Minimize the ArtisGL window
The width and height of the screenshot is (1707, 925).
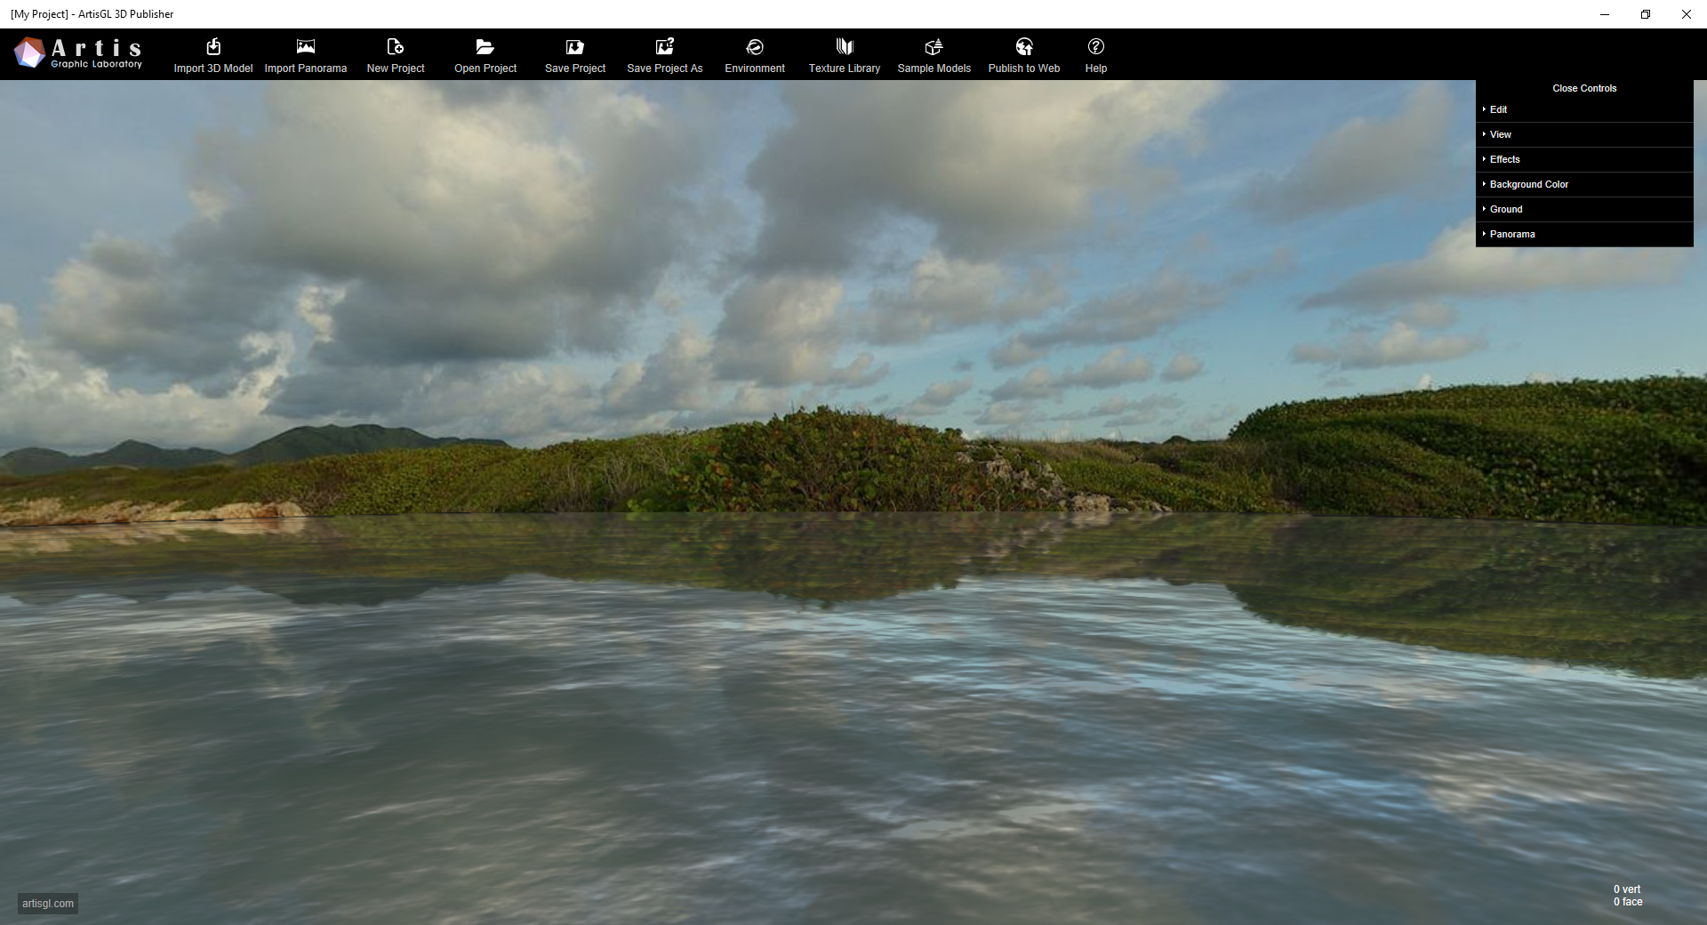pyautogui.click(x=1605, y=14)
